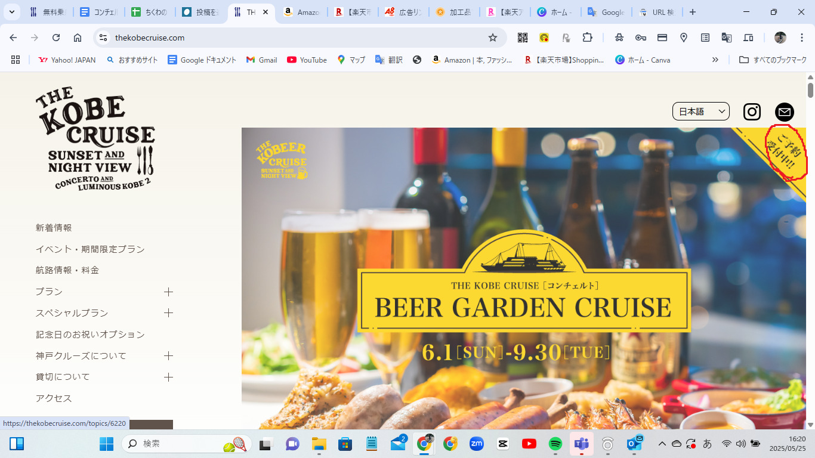The image size is (815, 458).
Task: Open the Yahoo! JAPAN bookmark
Action: click(x=67, y=60)
